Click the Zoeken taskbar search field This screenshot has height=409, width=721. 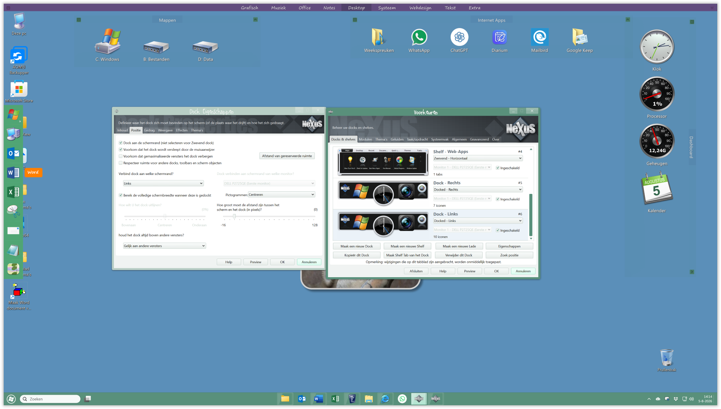(x=50, y=399)
